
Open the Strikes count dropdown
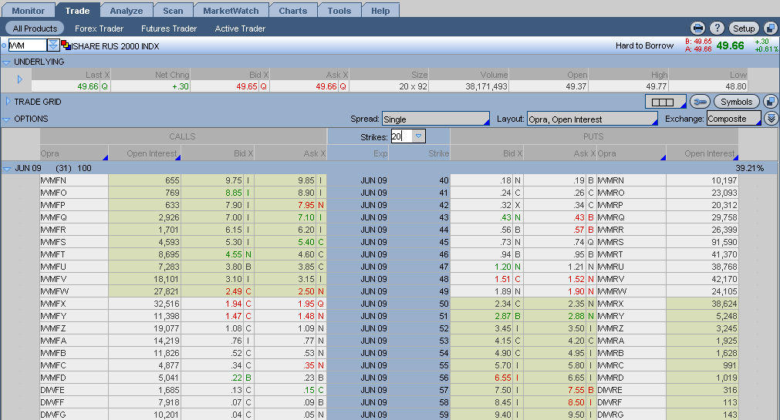tap(419, 136)
